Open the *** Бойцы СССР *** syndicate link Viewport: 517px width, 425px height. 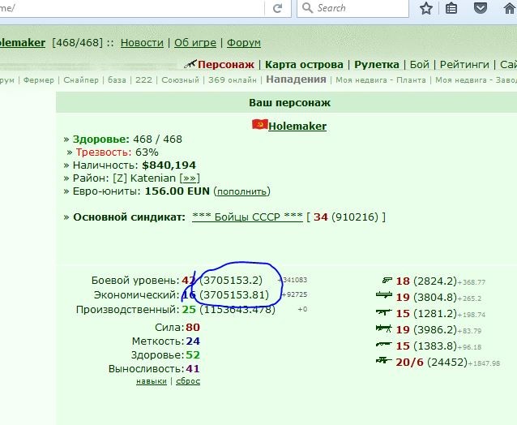coord(247,217)
